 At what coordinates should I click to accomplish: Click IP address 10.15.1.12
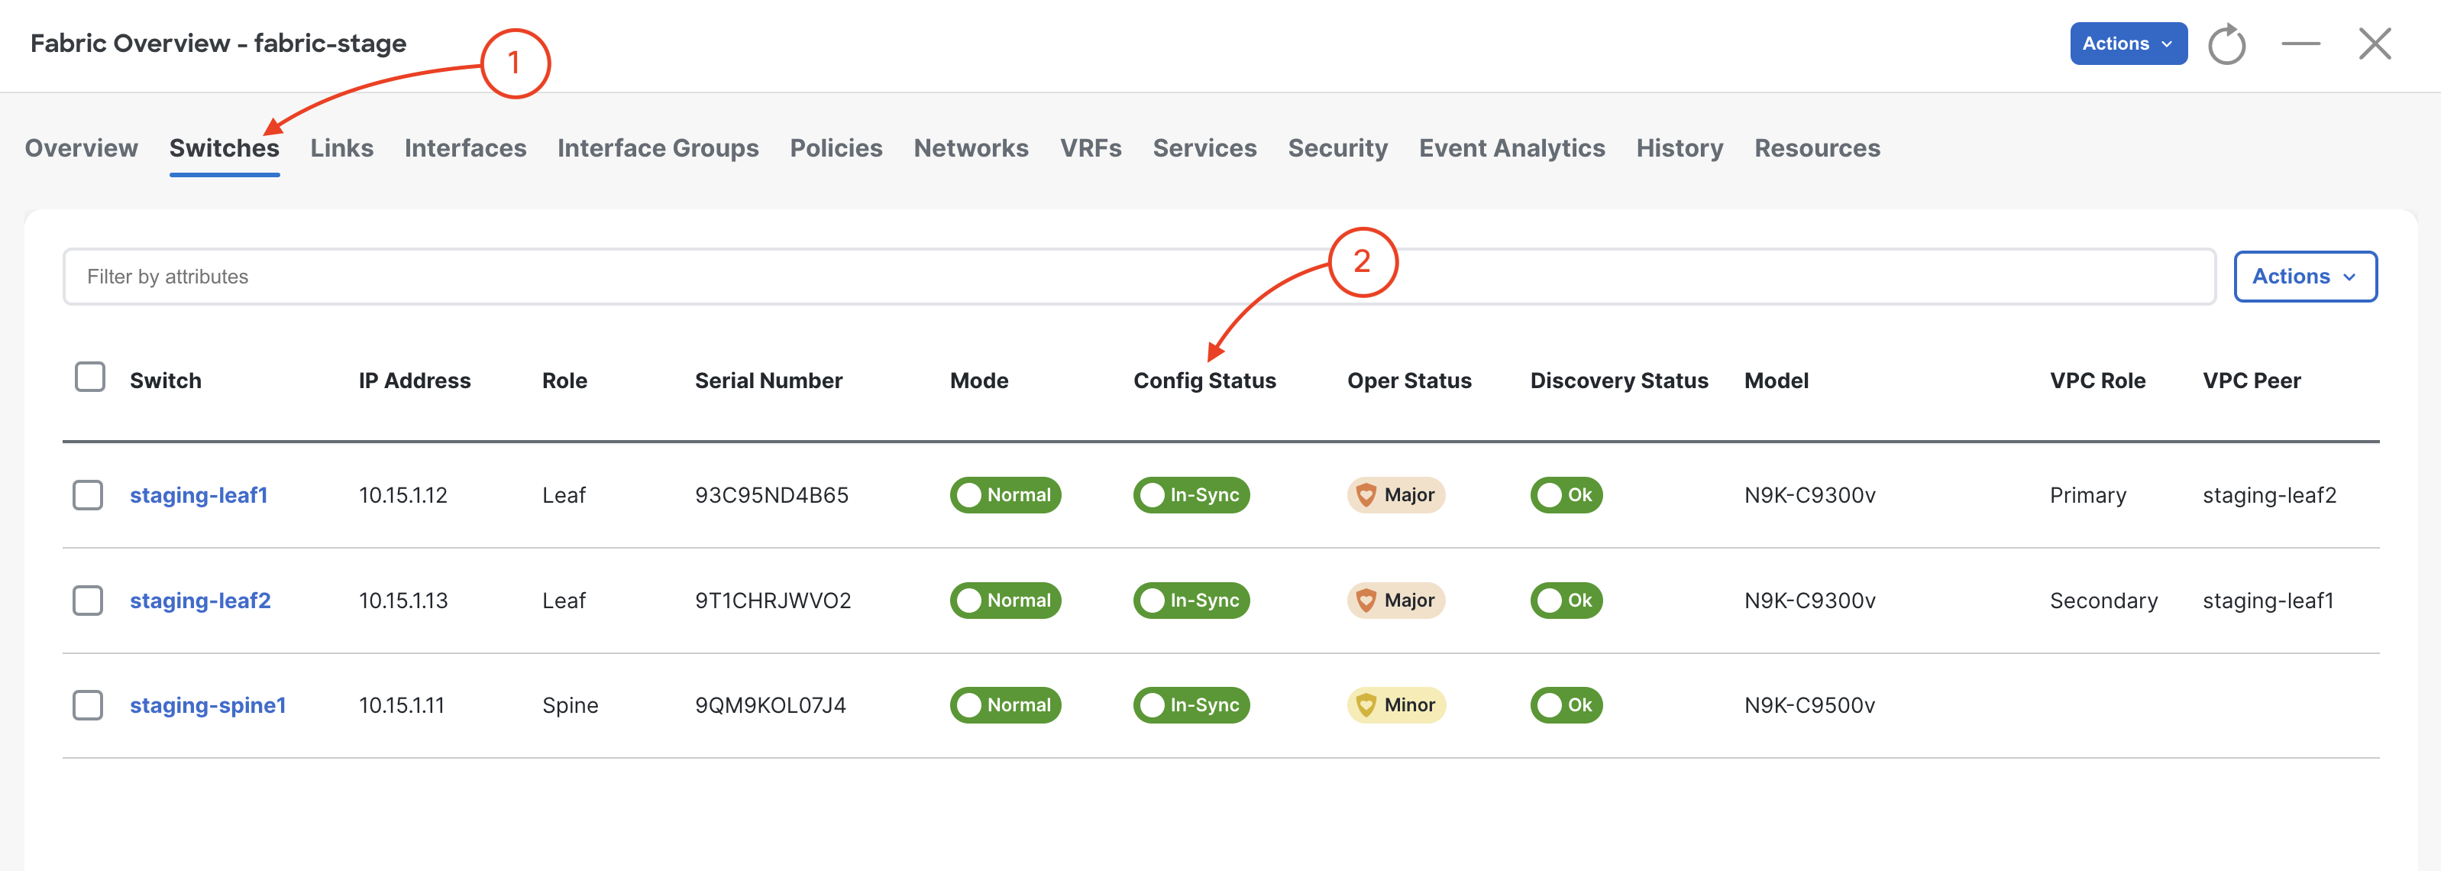click(403, 495)
